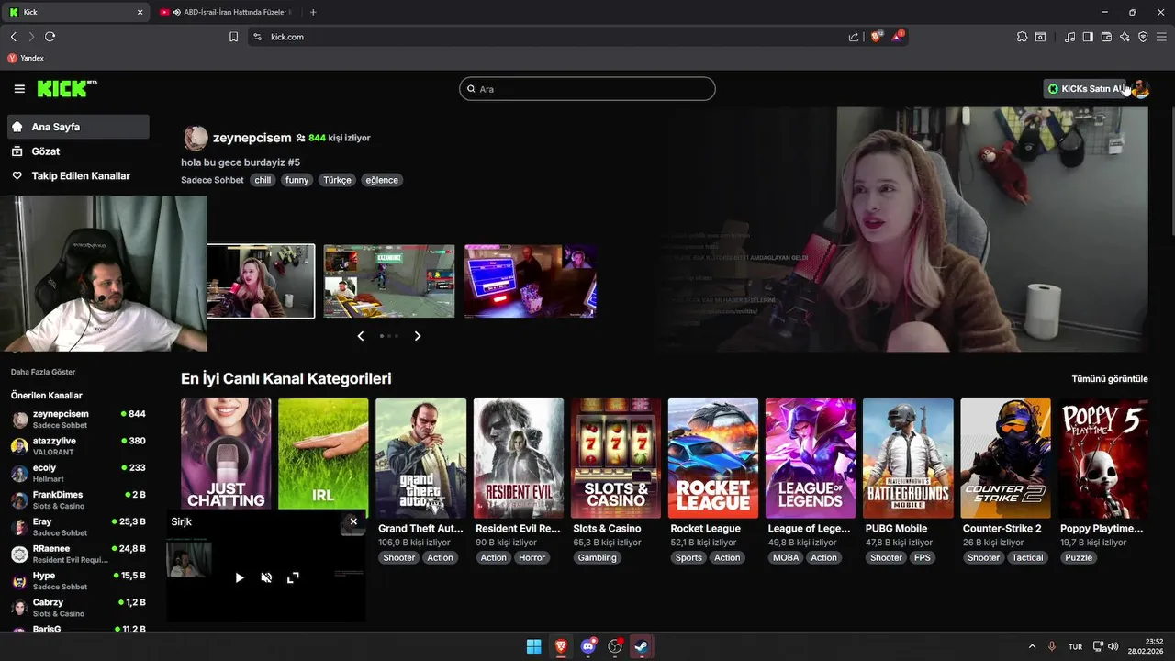Open the browser main menu icon
1175x661 pixels.
[1162, 37]
